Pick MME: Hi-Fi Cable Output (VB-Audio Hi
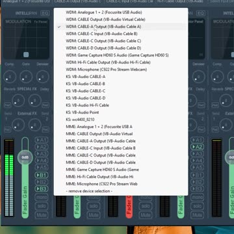This screenshot has height=234, width=234. tap(121, 177)
